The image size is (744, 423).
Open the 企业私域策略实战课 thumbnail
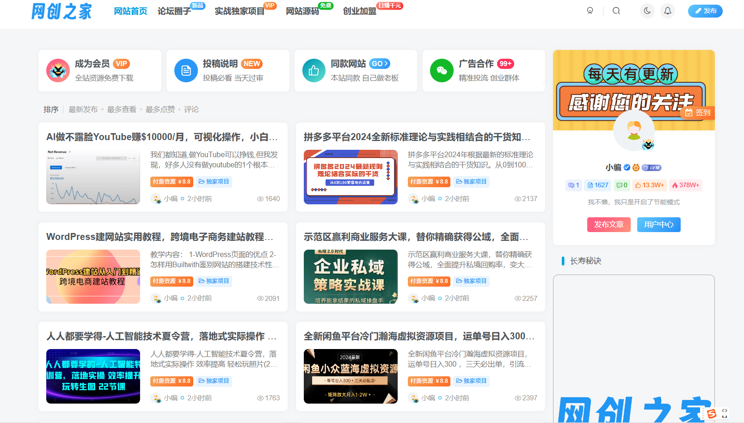coord(350,276)
